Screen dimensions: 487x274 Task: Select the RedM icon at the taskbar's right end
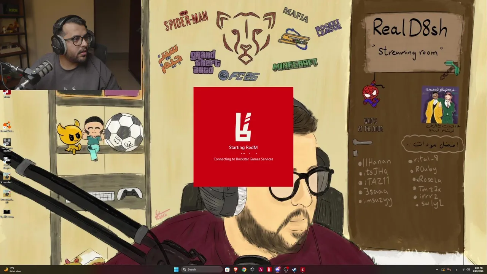point(302,269)
